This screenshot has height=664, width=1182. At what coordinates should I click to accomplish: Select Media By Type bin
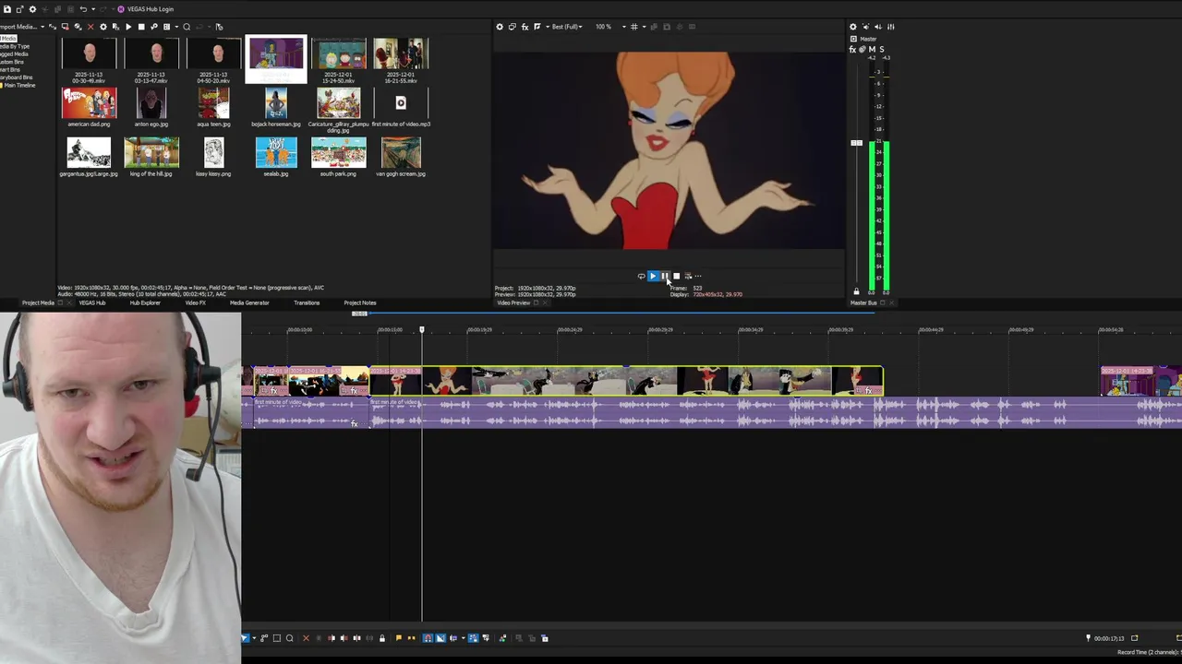(x=15, y=46)
